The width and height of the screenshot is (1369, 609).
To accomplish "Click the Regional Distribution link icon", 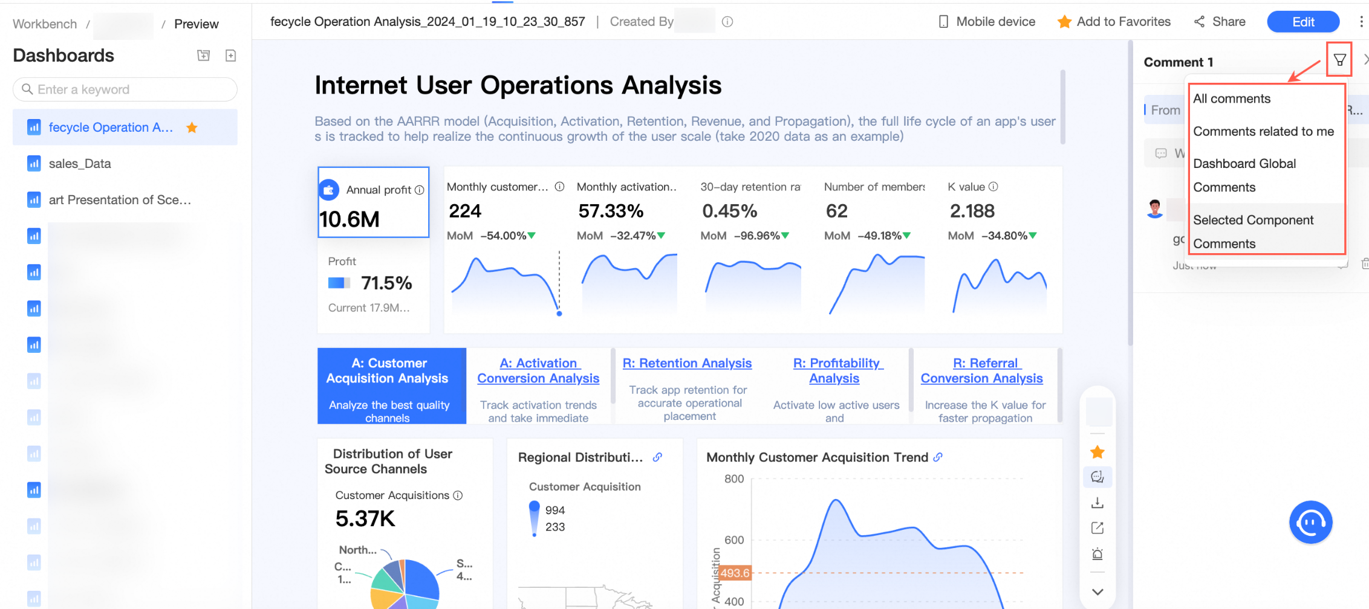I will pos(657,457).
